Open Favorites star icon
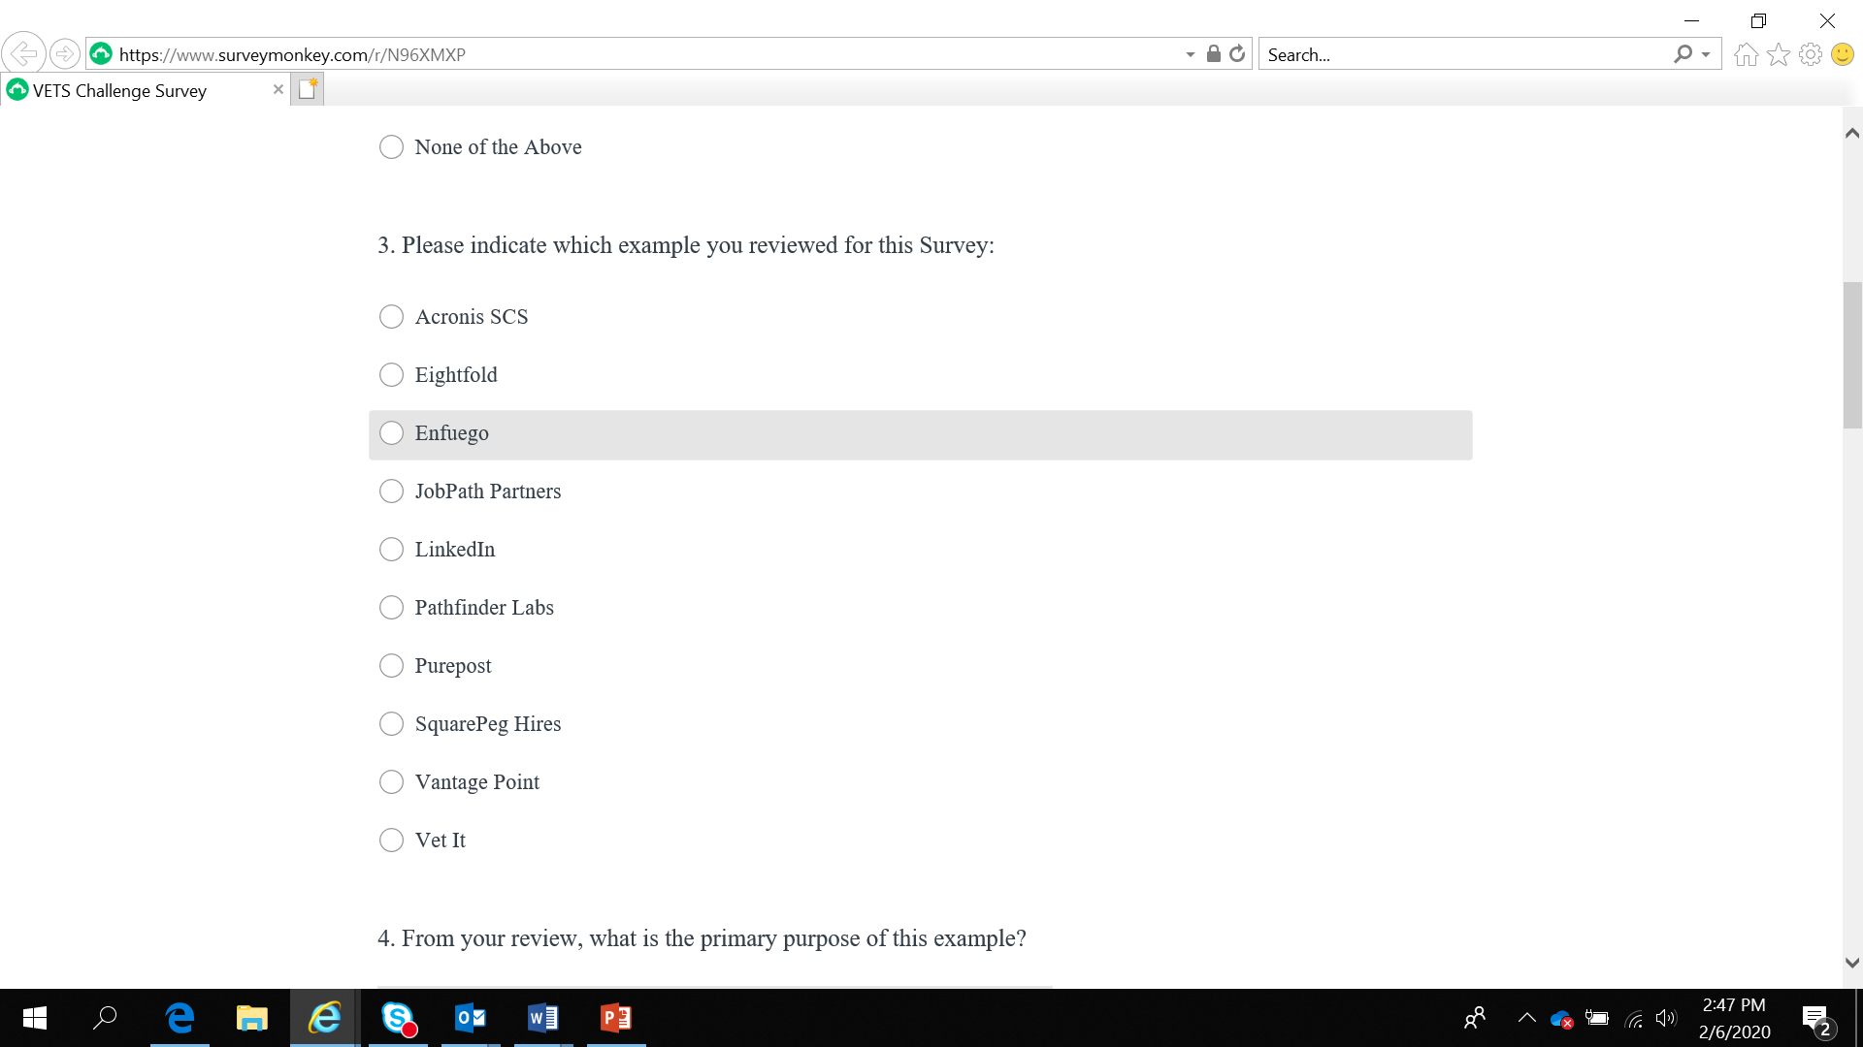The width and height of the screenshot is (1863, 1047). tap(1778, 55)
